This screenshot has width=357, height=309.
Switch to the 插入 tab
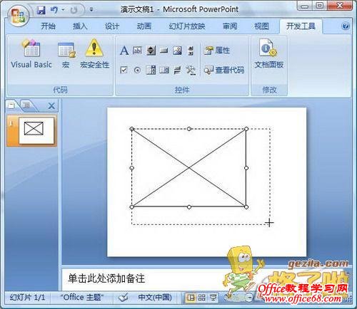(x=80, y=26)
